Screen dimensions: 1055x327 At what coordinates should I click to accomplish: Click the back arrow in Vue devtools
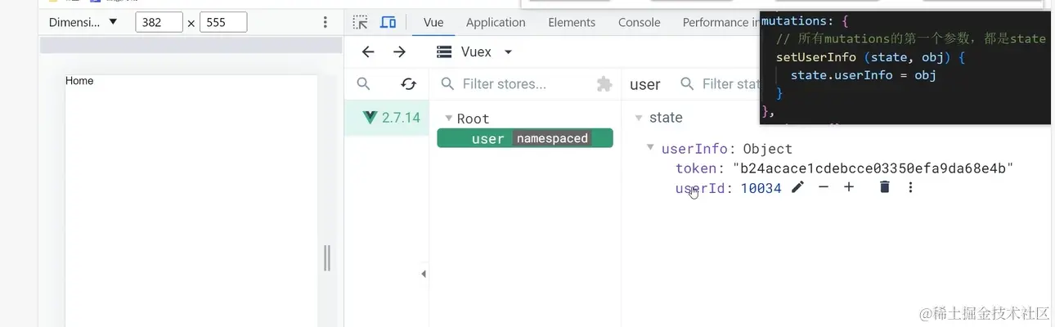(368, 52)
